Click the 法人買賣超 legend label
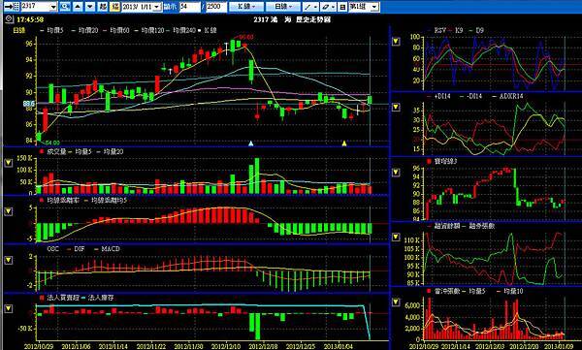 click(63, 298)
